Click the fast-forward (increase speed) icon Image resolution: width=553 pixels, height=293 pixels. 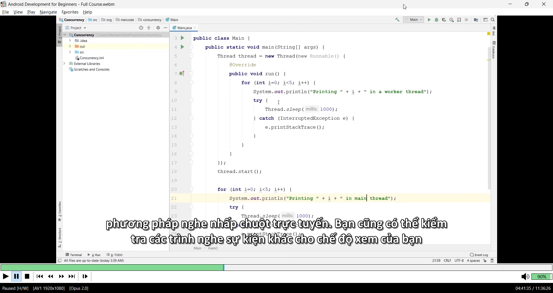click(61, 277)
